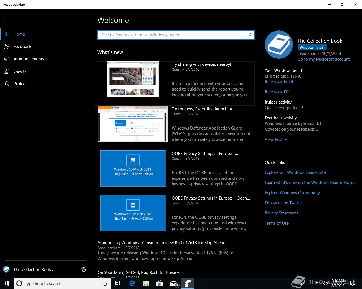Open settings gear in sidebar footer

pos(84,269)
